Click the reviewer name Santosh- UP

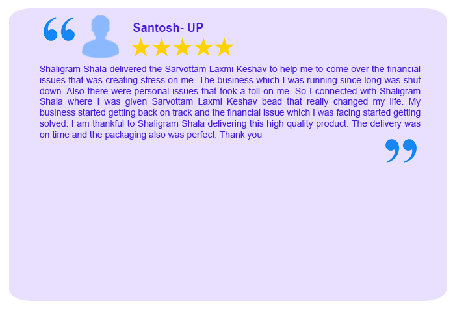tap(168, 27)
